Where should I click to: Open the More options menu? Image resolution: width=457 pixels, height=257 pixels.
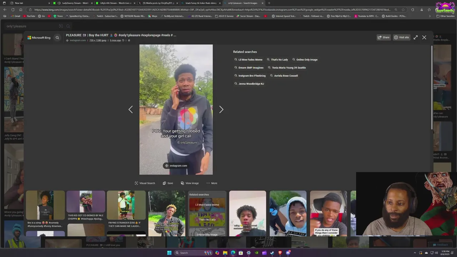[x=212, y=183]
